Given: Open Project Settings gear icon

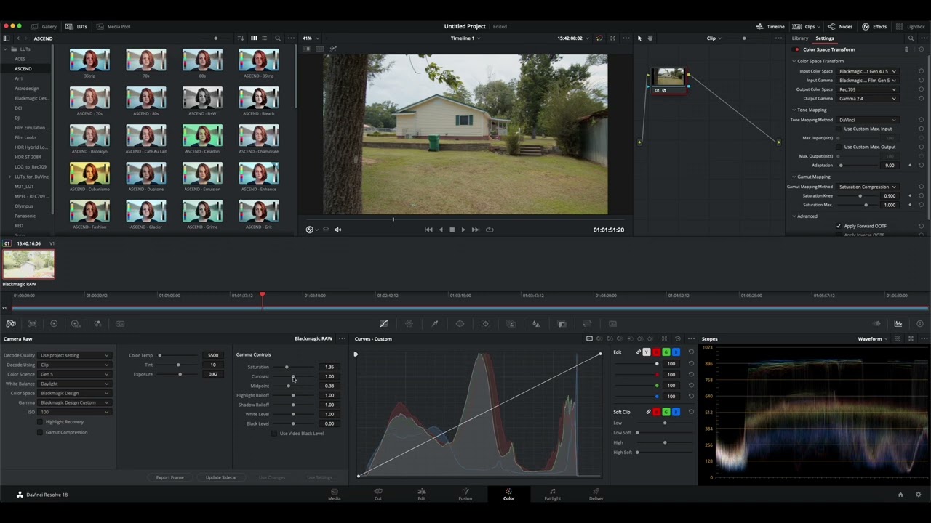Looking at the screenshot, I should [918, 495].
